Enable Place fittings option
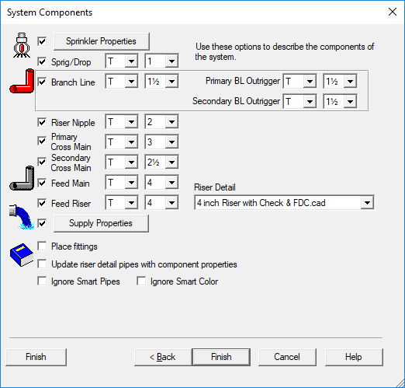The width and height of the screenshot is (405, 388). (x=42, y=246)
